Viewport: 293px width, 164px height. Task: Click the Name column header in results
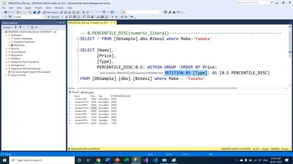tap(77, 96)
